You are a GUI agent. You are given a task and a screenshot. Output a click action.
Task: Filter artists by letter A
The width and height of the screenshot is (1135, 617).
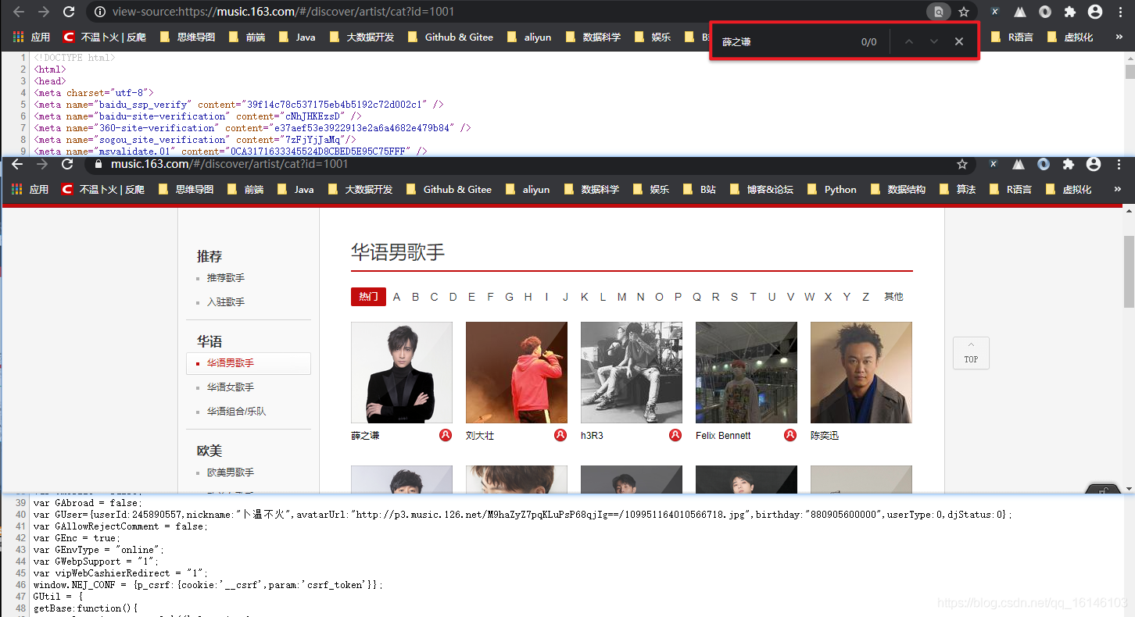(396, 297)
